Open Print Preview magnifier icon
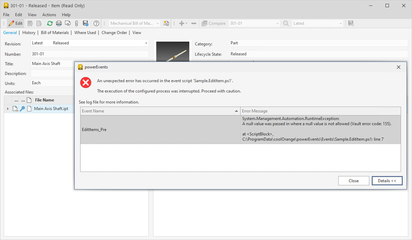 coord(68,23)
